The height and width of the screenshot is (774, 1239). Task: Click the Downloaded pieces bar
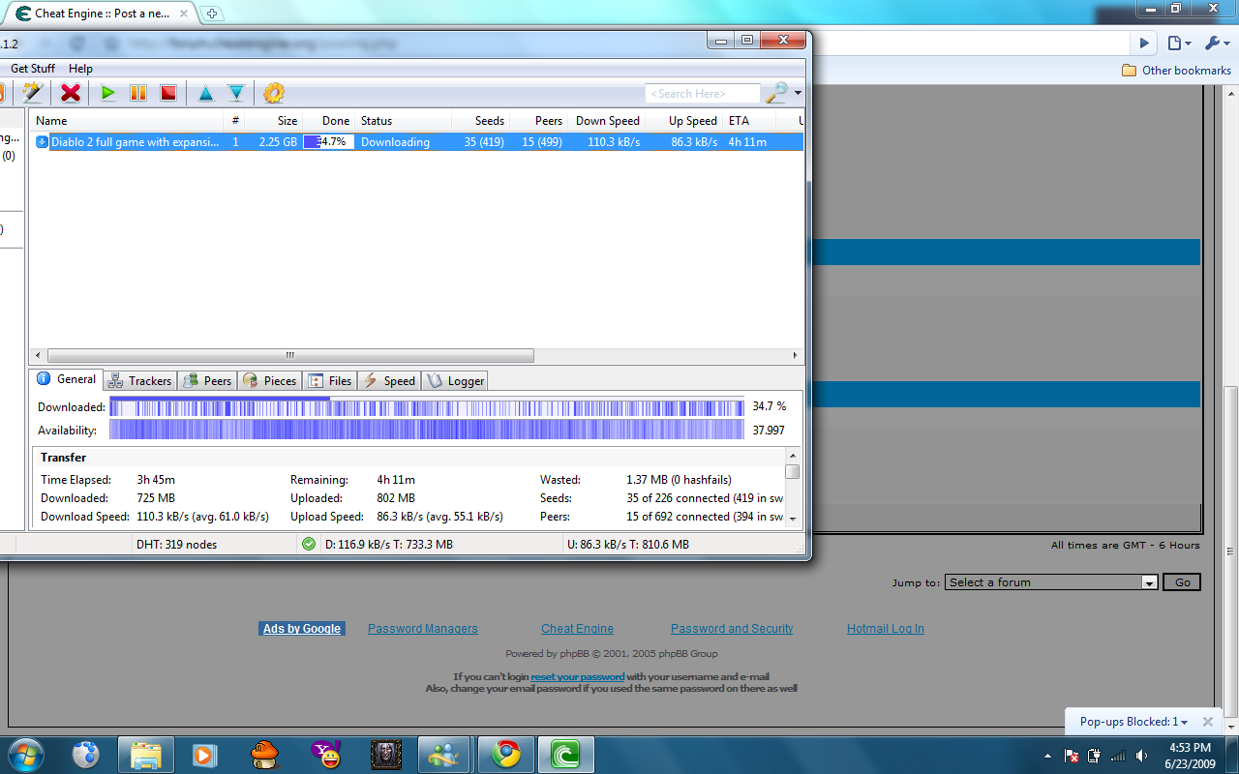click(427, 406)
